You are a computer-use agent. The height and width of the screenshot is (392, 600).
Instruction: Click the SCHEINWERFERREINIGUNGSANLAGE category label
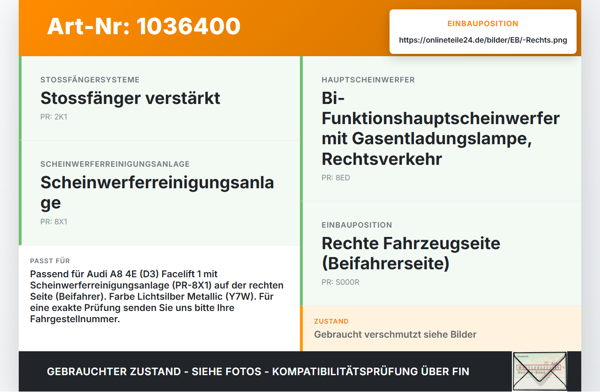click(x=115, y=164)
